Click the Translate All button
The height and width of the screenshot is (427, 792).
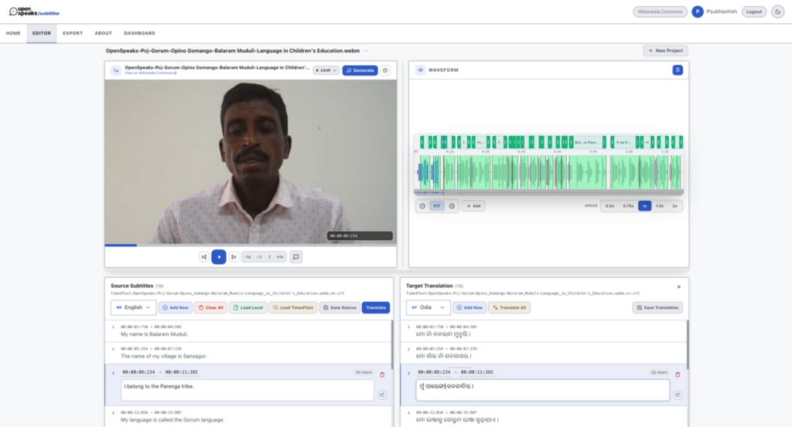tap(509, 307)
